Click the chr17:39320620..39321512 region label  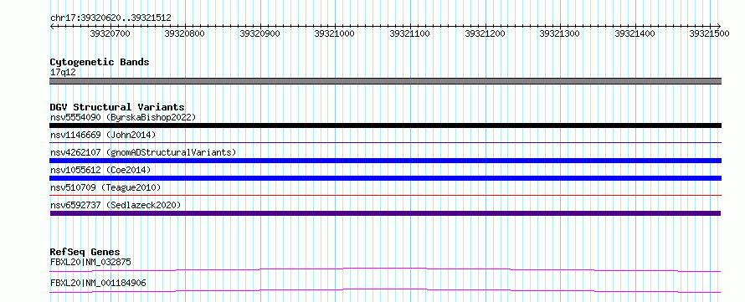pyautogui.click(x=110, y=18)
